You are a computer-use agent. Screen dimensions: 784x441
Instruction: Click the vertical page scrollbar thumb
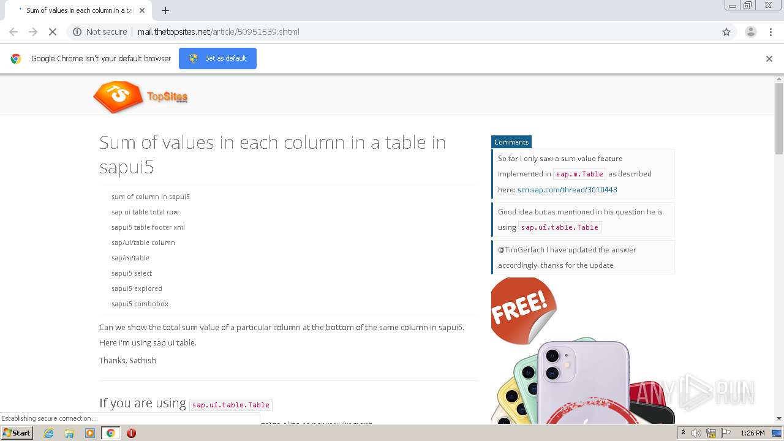779,118
